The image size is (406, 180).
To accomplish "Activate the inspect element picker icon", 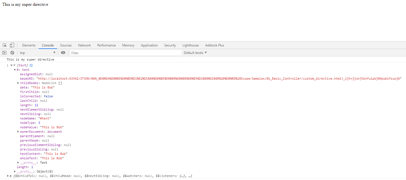I will (5, 45).
